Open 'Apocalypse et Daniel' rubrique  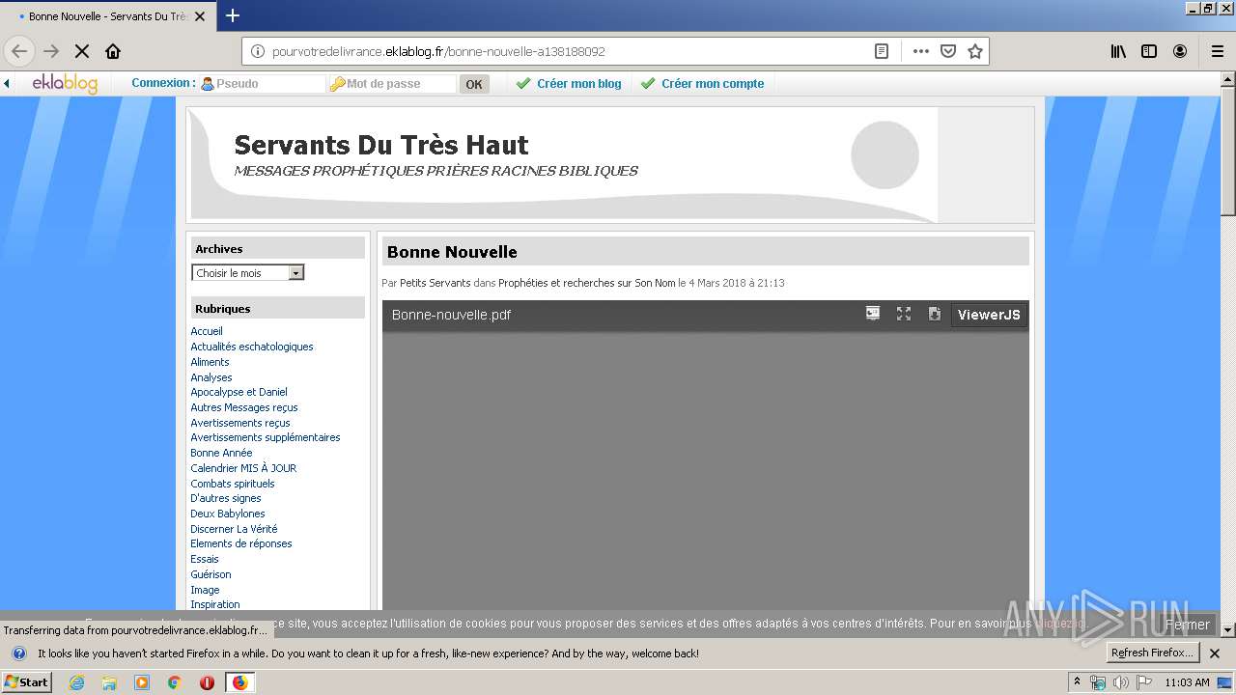click(x=239, y=392)
